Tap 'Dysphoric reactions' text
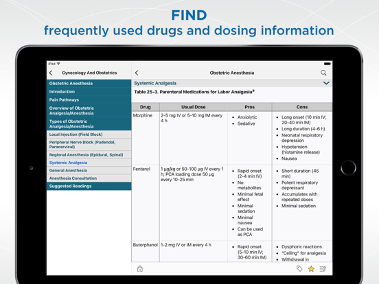 point(301,246)
